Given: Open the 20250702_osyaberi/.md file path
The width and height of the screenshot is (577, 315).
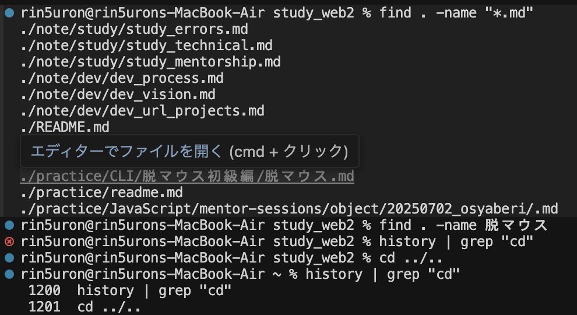Looking at the screenshot, I should 288,209.
